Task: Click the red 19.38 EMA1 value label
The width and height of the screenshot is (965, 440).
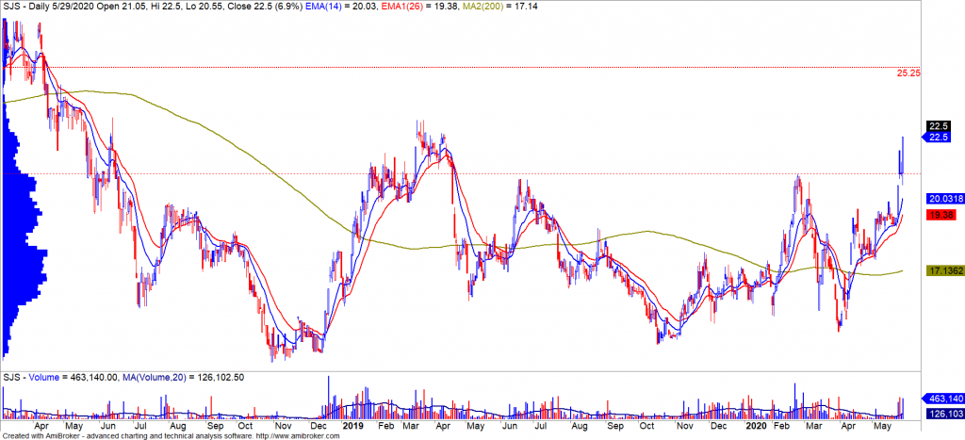Action: click(938, 216)
